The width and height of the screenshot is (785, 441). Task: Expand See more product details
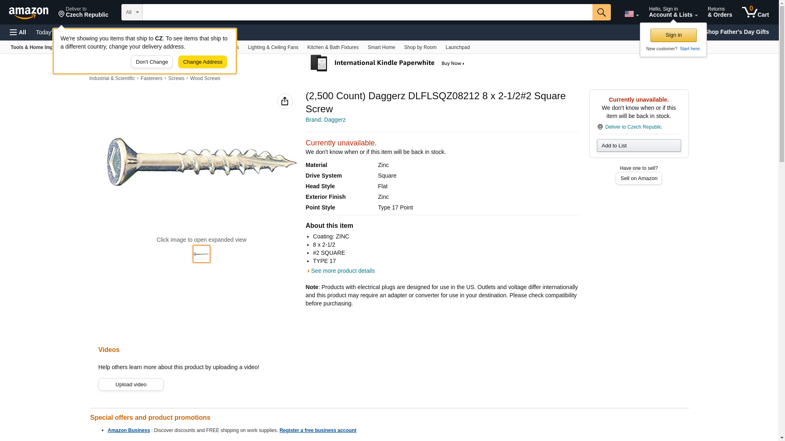tap(342, 271)
